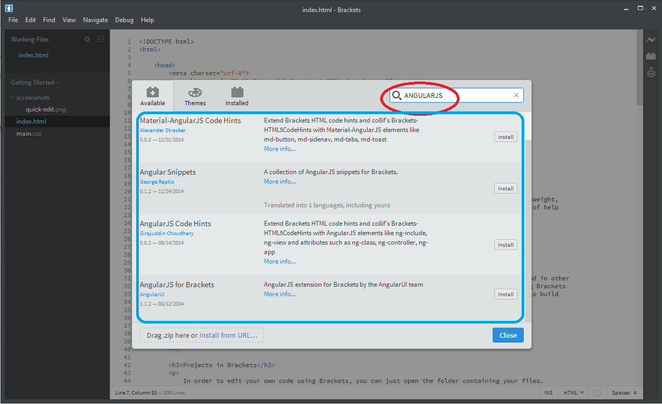Open More info for AngularJS Code Hints
662x404 pixels.
coord(280,261)
